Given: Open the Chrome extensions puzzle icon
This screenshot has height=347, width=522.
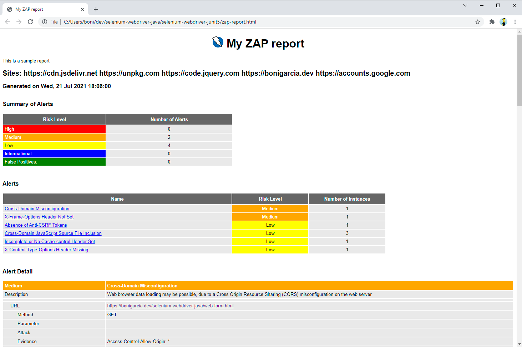Looking at the screenshot, I should click(492, 22).
